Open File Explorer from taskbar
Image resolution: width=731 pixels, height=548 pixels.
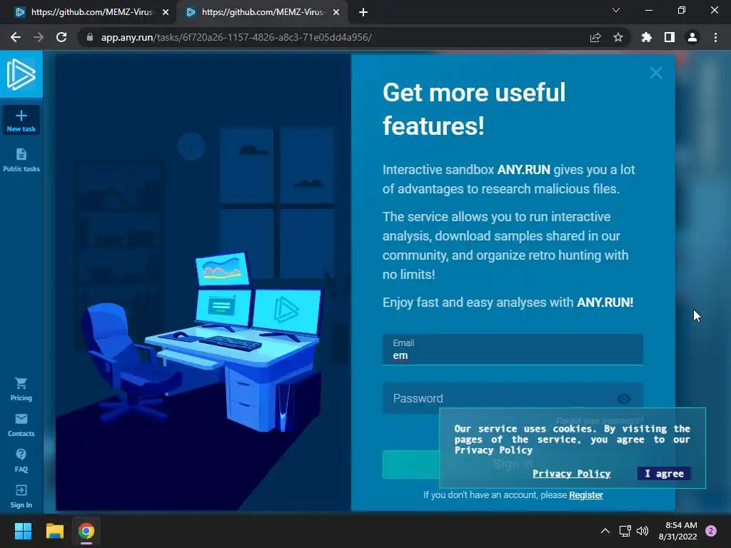54,531
